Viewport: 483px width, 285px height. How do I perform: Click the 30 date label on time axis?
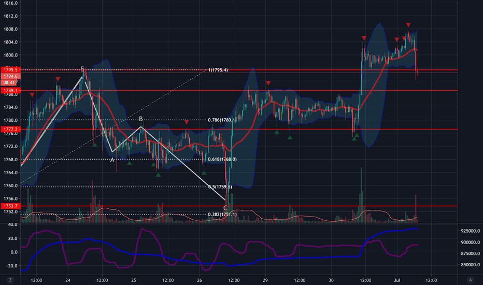[331, 280]
